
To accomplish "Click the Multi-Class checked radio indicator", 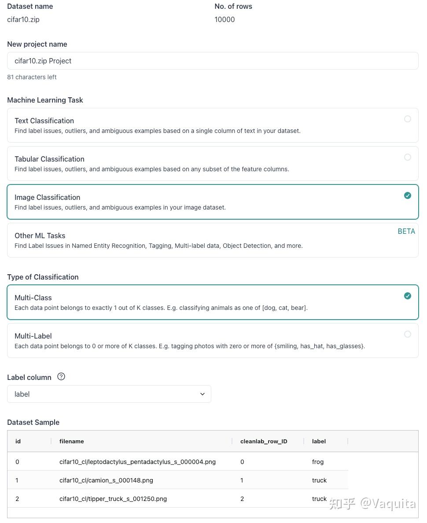I will [x=408, y=296].
